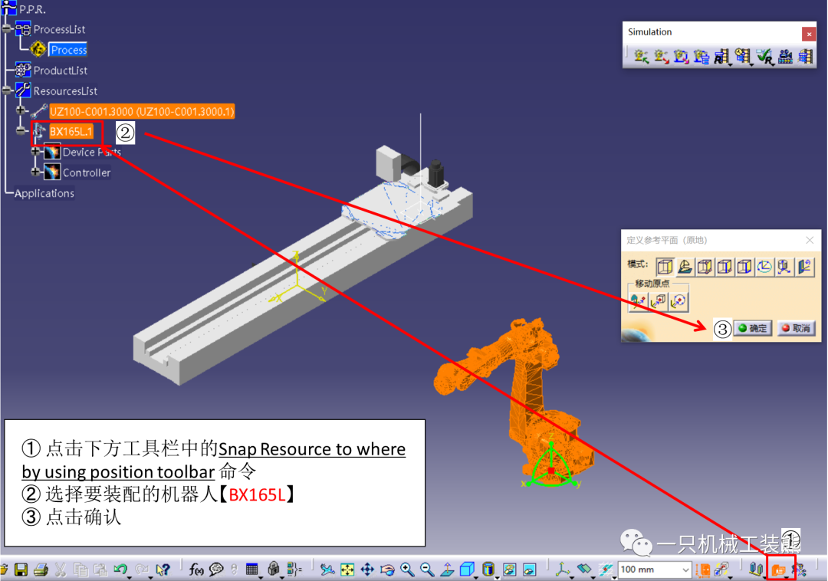Click the Hide/Show icon

pos(510,570)
